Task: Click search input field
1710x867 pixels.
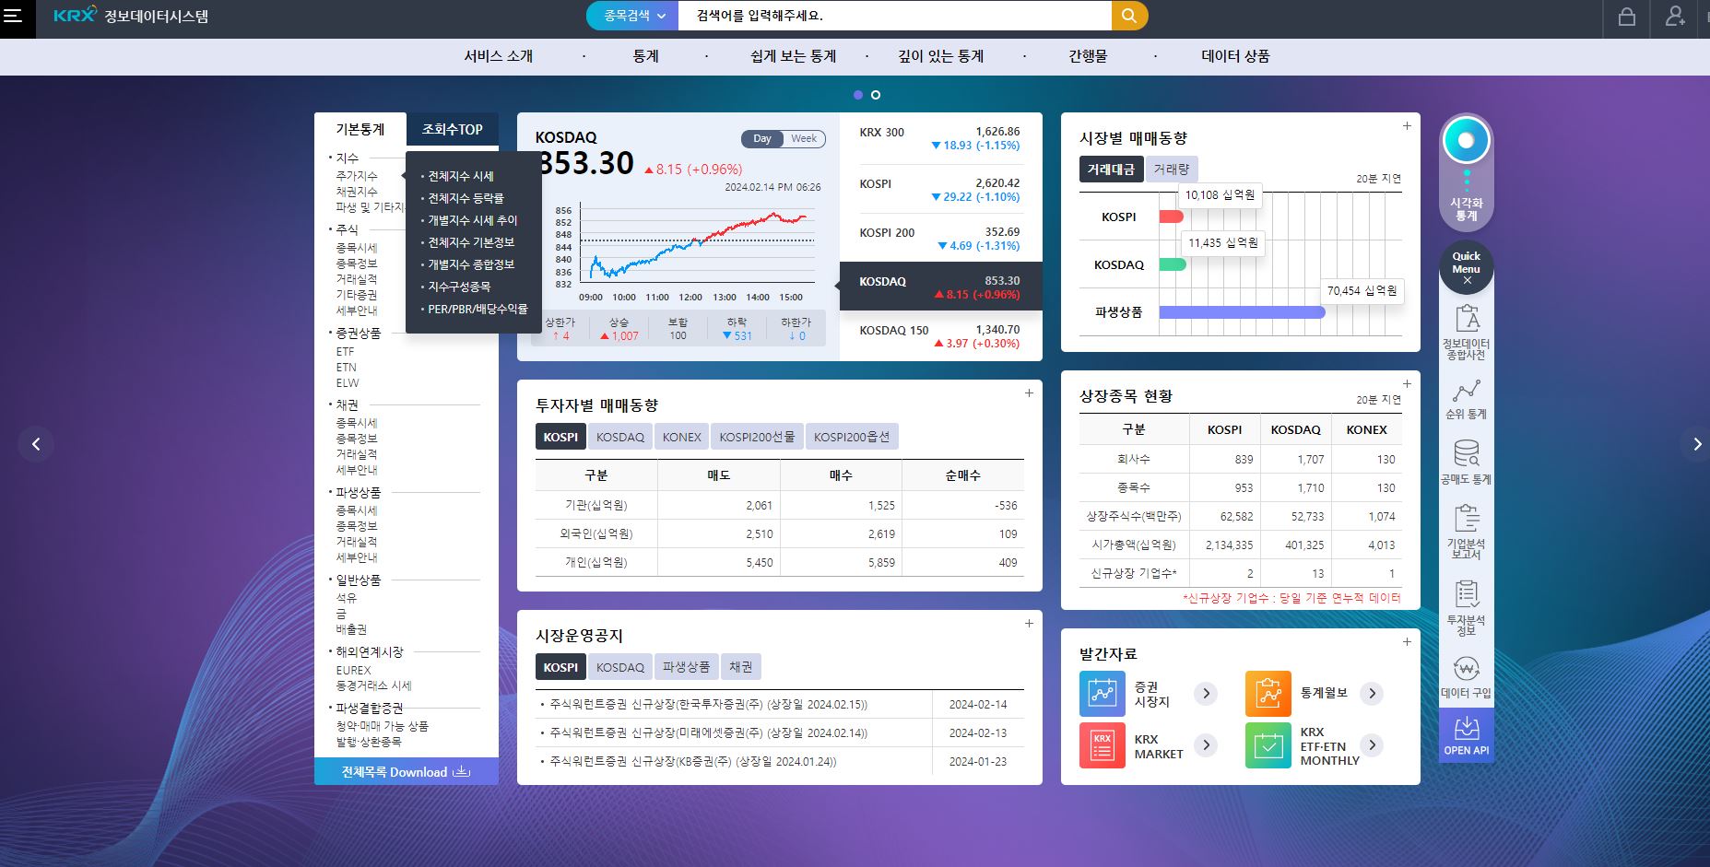Action: click(x=895, y=15)
